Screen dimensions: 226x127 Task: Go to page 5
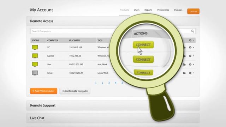pos(122,83)
